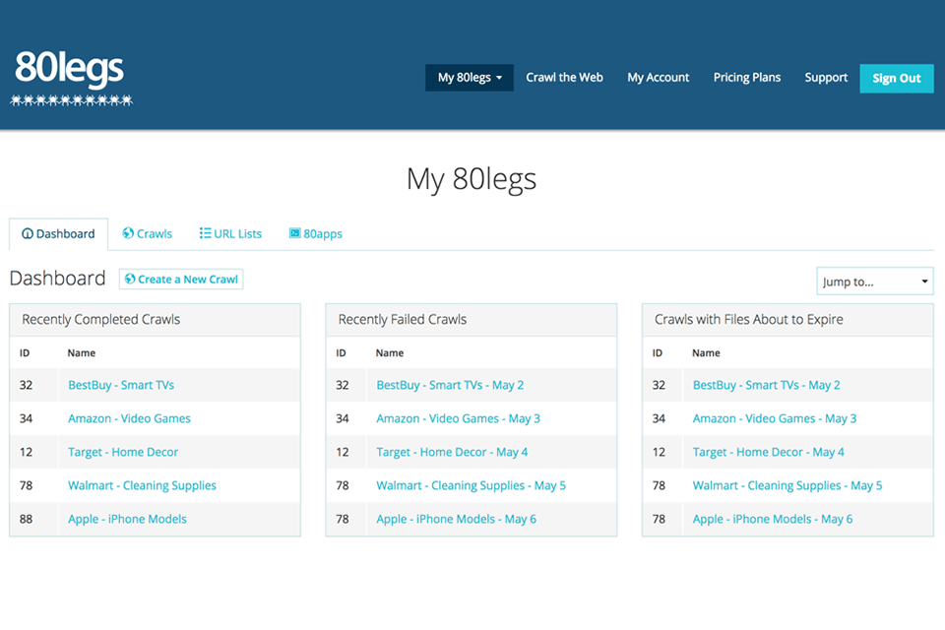
Task: Open expiring crawl BestBuy - Smart TVs - May 2
Action: tap(767, 385)
